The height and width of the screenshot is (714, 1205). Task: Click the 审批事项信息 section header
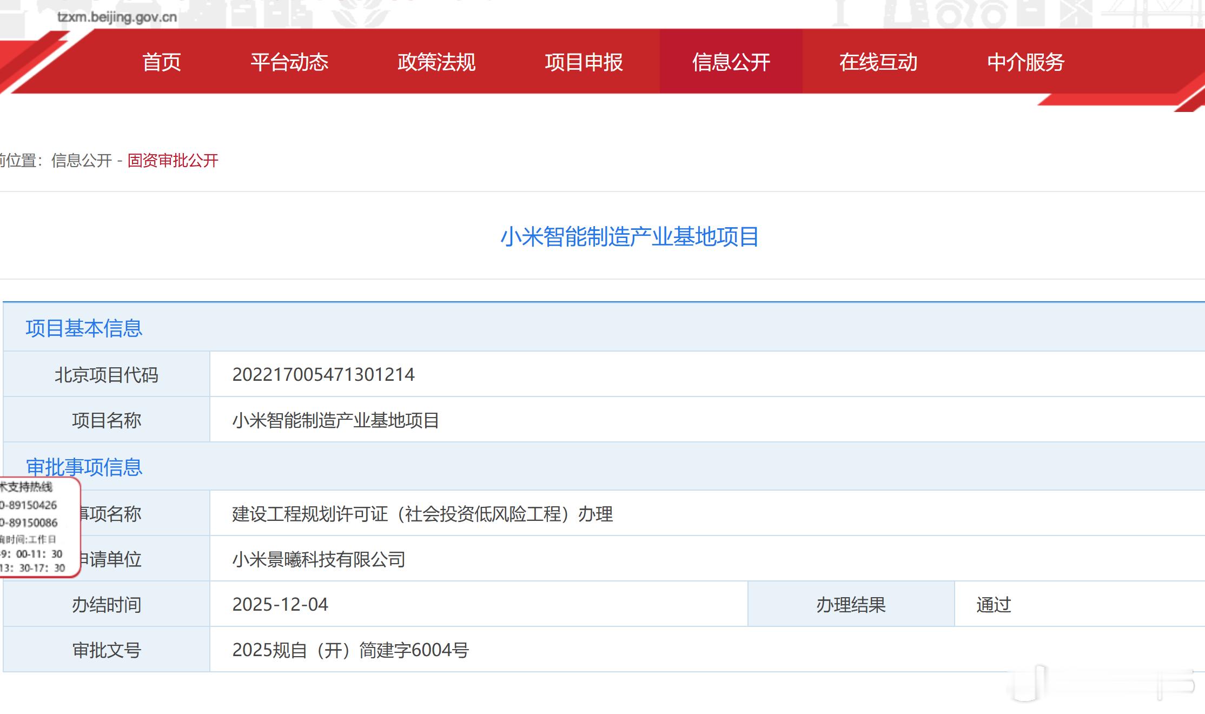click(x=84, y=467)
